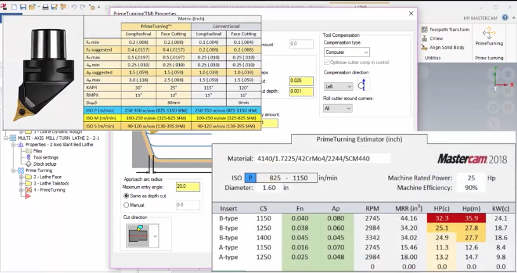This screenshot has width=517, height=273.
Task: Select 3 - Lathe Tailstock tree row
Action: click(x=51, y=183)
